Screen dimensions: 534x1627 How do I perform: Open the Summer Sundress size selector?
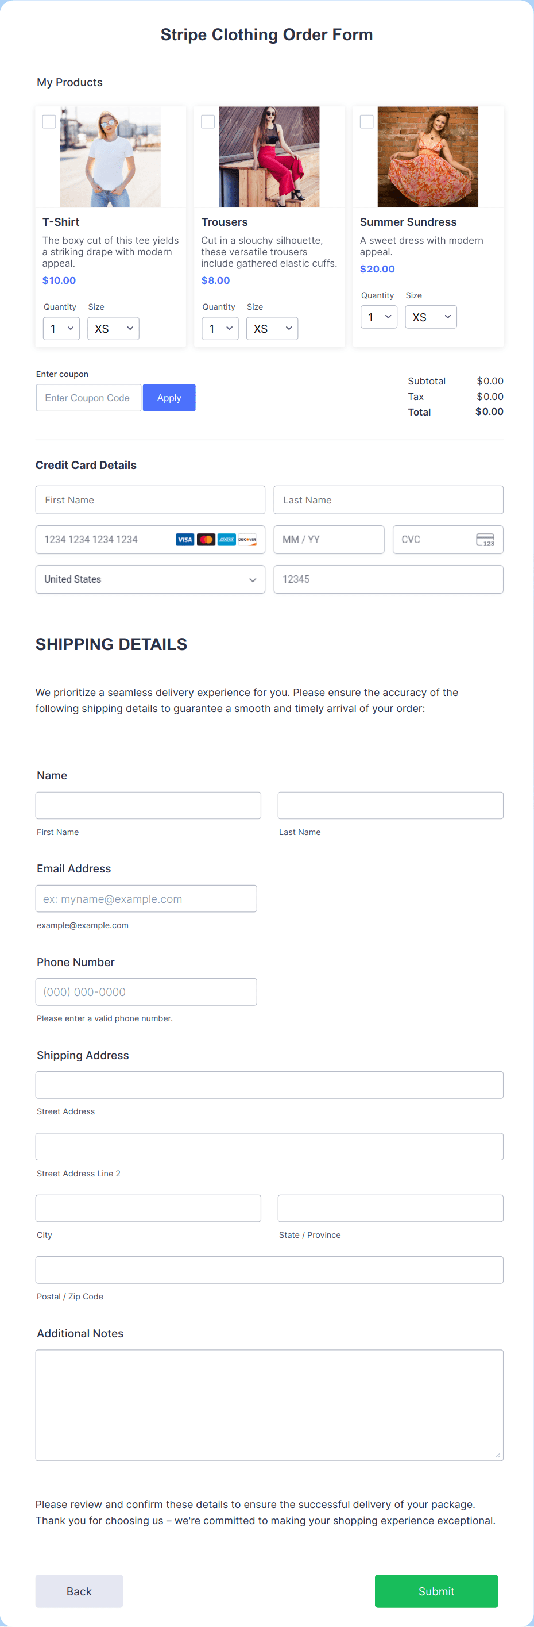click(x=431, y=317)
